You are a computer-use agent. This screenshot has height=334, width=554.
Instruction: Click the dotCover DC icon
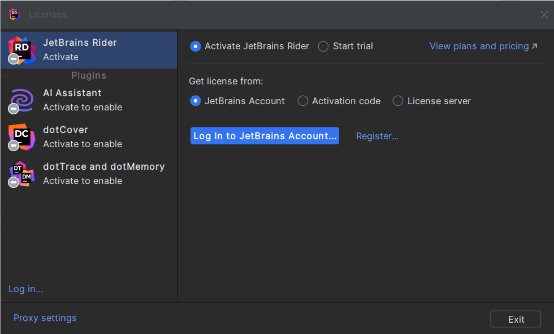tap(22, 137)
